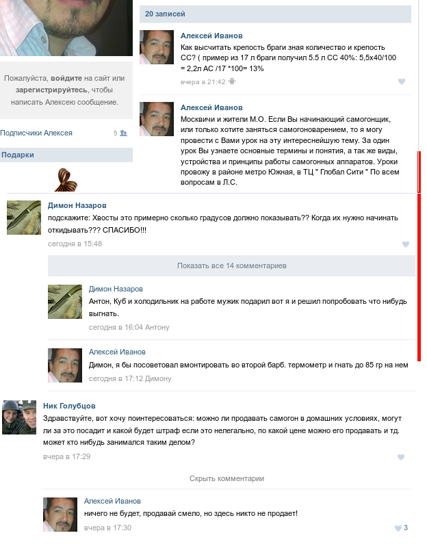Click the зарегистрируйтесь registration link

(51, 90)
